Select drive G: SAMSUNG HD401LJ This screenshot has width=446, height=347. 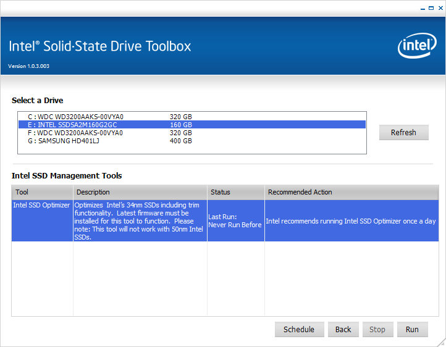[x=192, y=141]
